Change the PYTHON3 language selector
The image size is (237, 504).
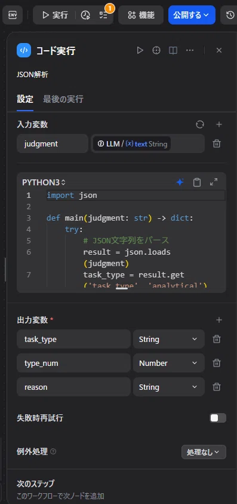click(x=44, y=182)
